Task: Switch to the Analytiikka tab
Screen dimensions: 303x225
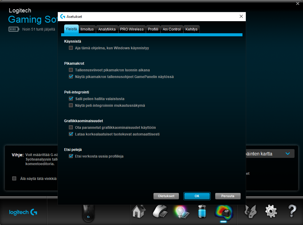Action: point(107,29)
